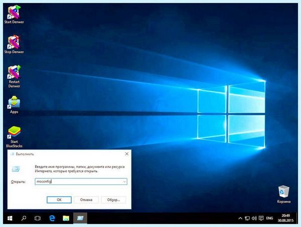Click Обзор... to browse for a file
Screen dimensions: 301x227
[x=113, y=200]
